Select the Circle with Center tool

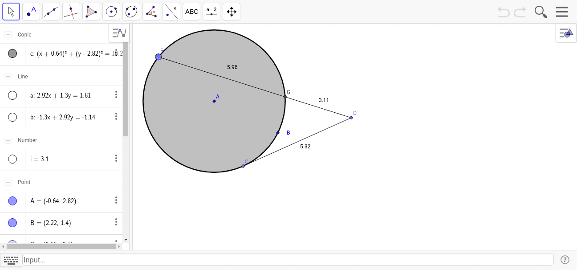111,11
